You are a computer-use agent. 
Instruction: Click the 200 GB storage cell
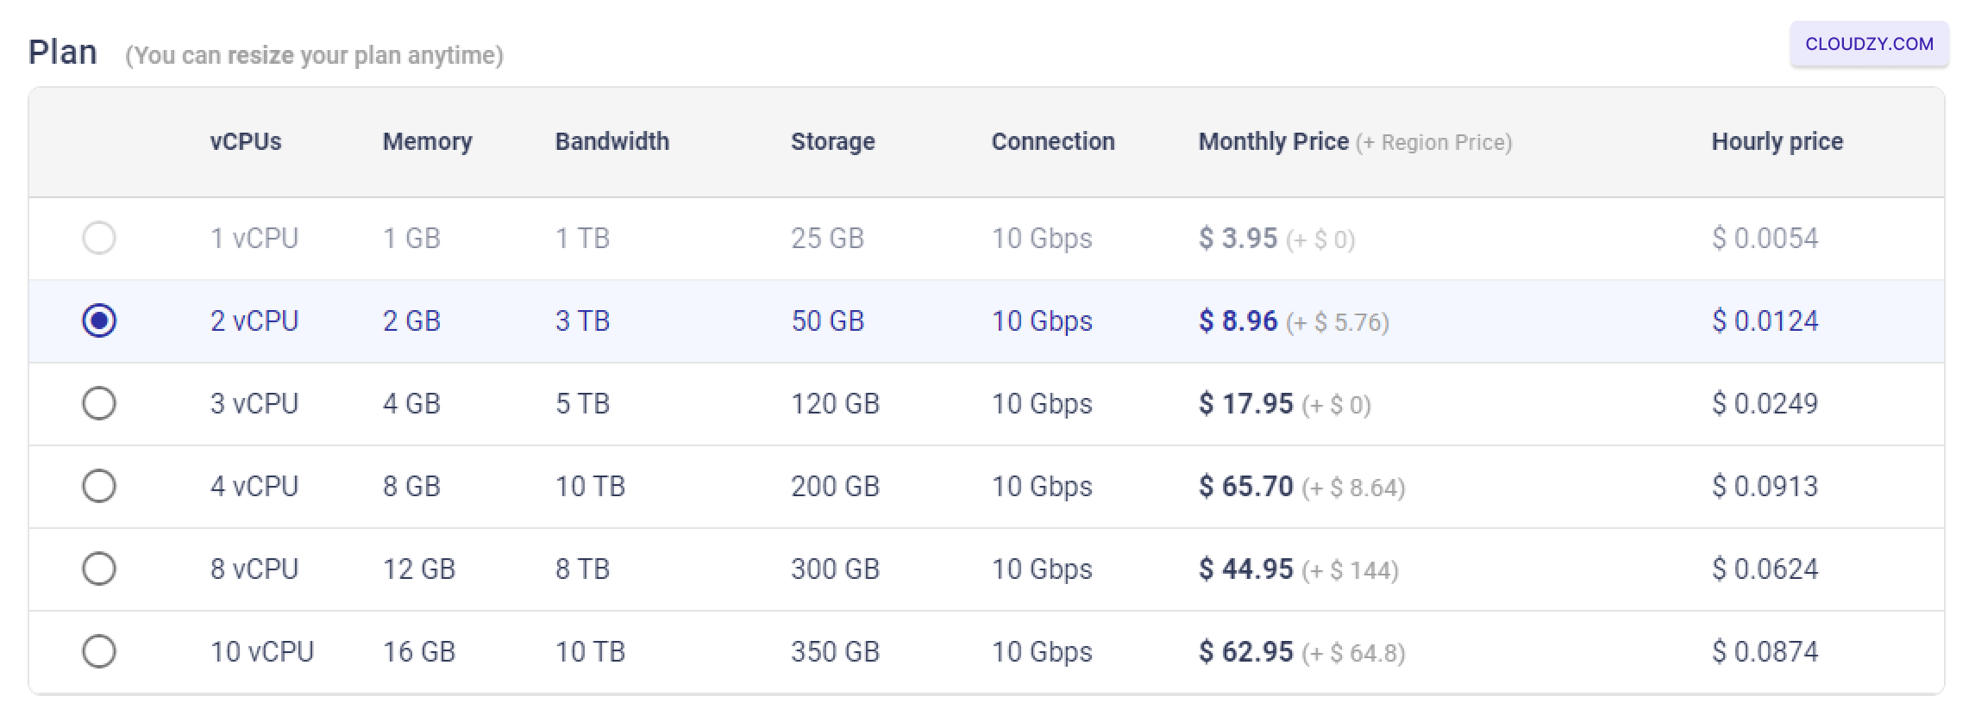point(835,486)
